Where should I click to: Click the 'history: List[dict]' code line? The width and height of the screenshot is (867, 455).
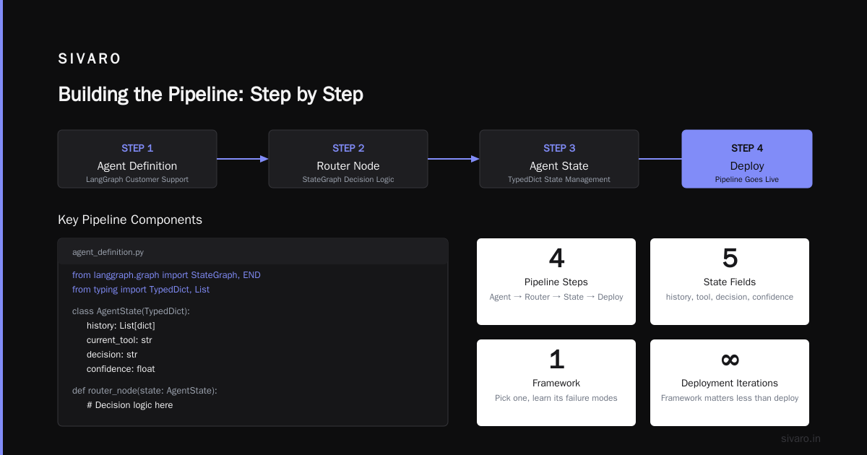click(121, 326)
